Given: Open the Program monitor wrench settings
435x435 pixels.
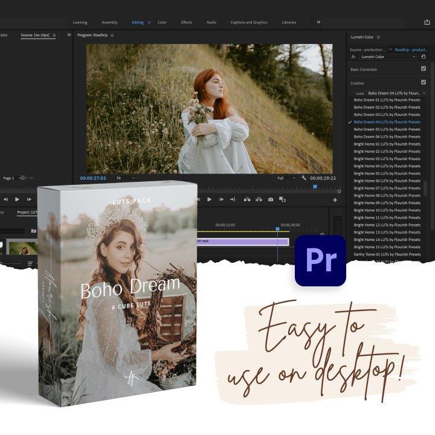Looking at the screenshot, I should (303, 178).
